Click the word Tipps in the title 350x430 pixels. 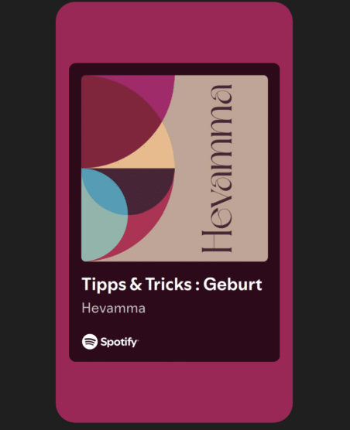(x=104, y=284)
